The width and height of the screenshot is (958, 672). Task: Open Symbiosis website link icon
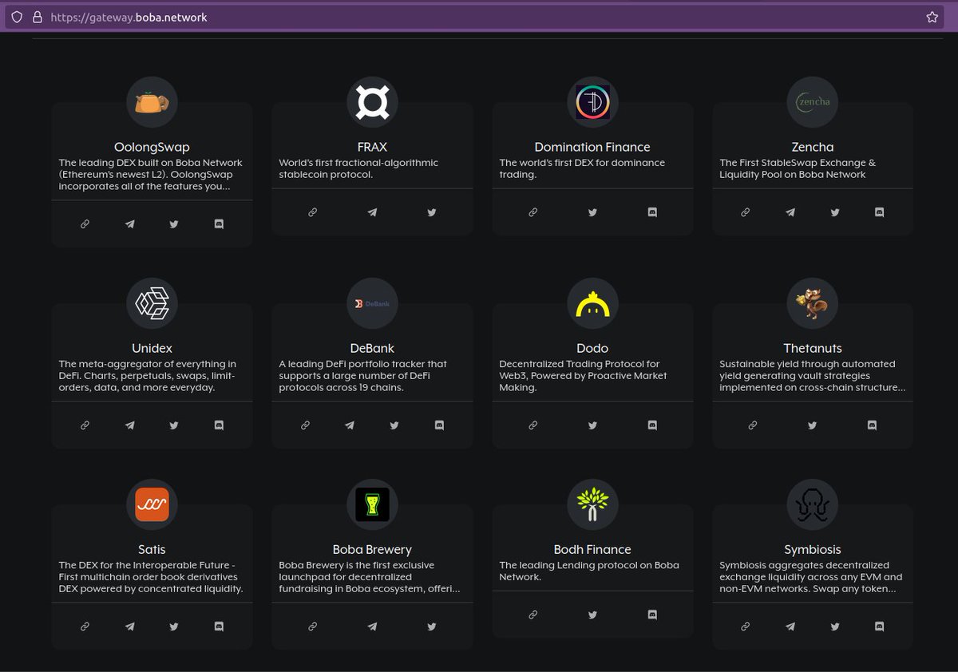pyautogui.click(x=746, y=627)
